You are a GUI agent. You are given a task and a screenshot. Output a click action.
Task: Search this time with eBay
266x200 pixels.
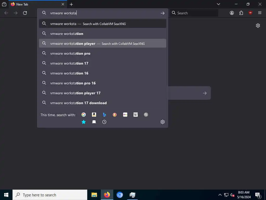click(125, 115)
